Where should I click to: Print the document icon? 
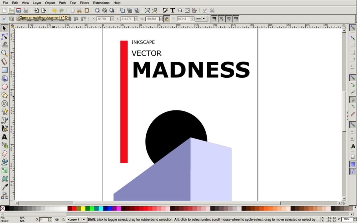point(26,10)
